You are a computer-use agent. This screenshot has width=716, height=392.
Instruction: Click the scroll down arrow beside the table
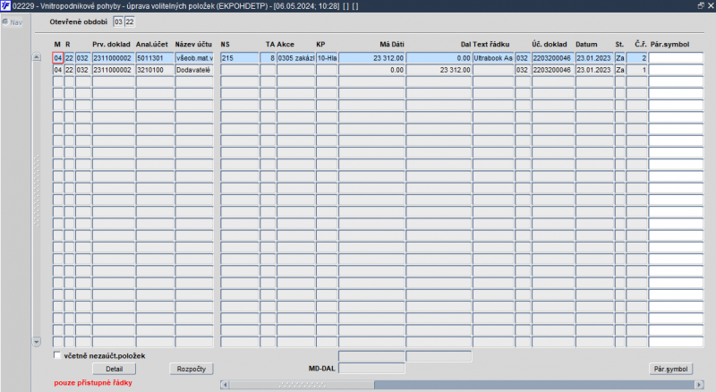[x=37, y=341]
